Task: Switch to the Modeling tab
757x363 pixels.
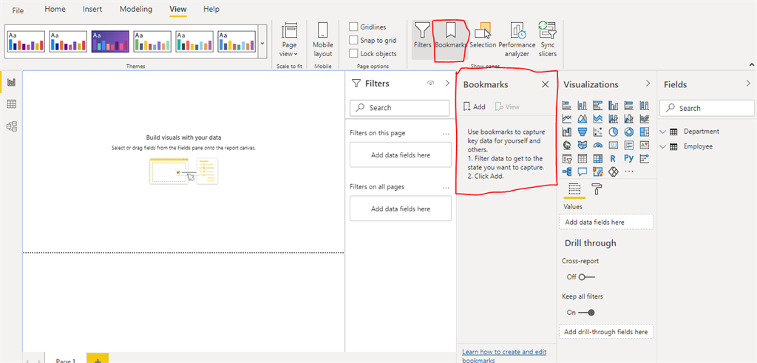Action: click(136, 9)
